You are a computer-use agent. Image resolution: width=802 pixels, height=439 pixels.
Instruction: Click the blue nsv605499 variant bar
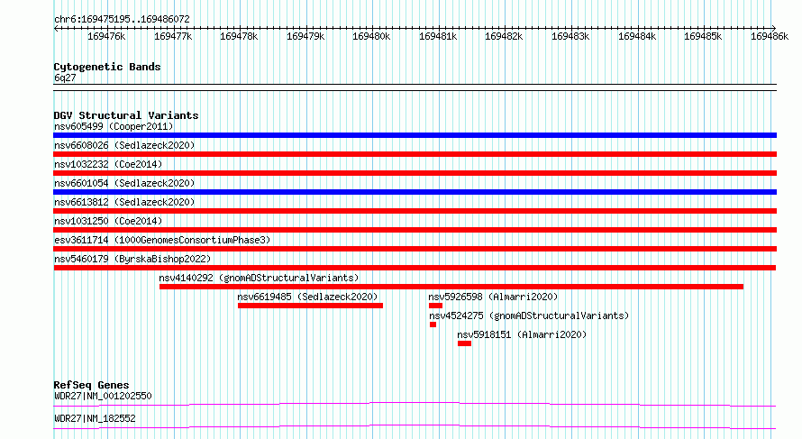coord(415,135)
